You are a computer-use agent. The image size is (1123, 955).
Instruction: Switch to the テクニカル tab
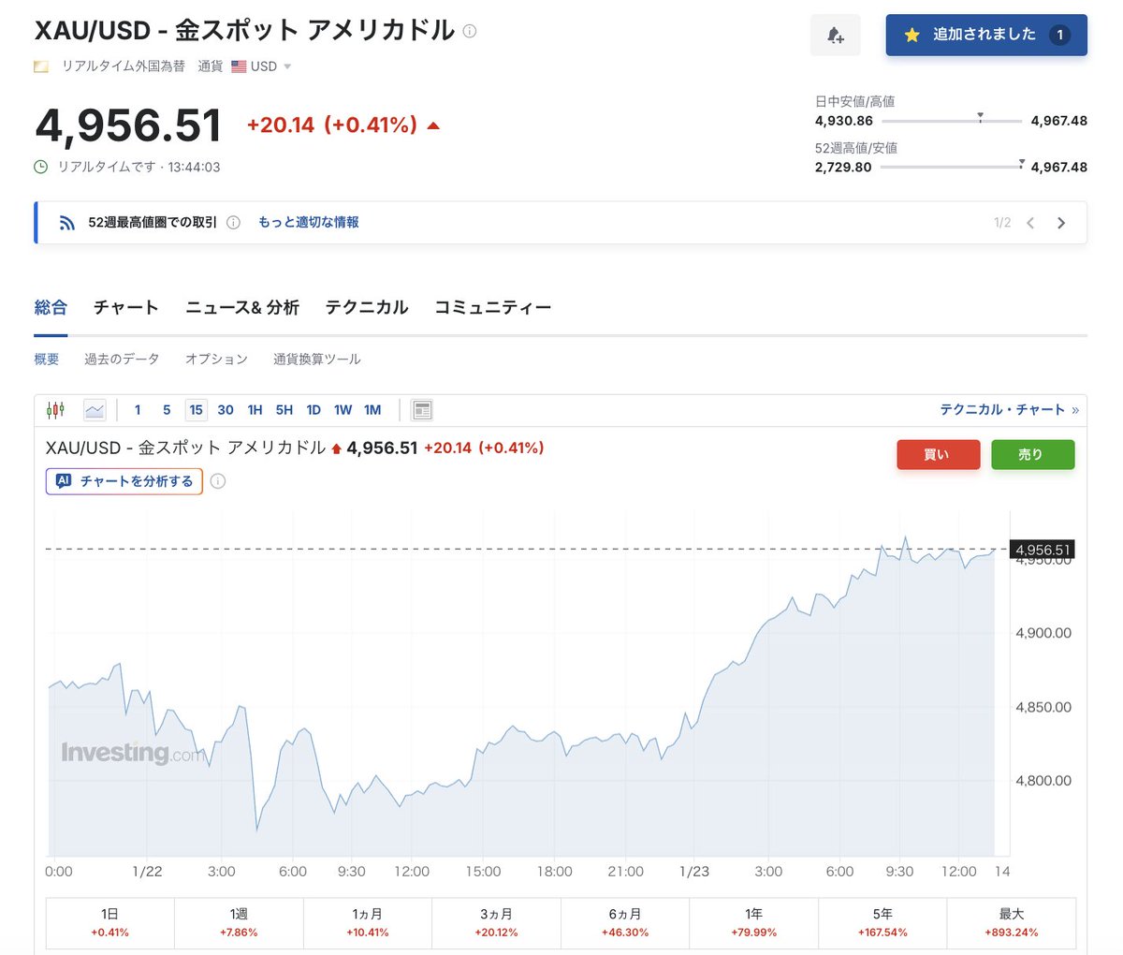click(x=366, y=307)
